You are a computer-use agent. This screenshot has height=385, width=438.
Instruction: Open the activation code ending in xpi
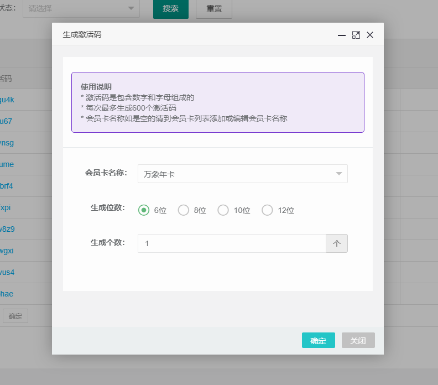click(6, 207)
